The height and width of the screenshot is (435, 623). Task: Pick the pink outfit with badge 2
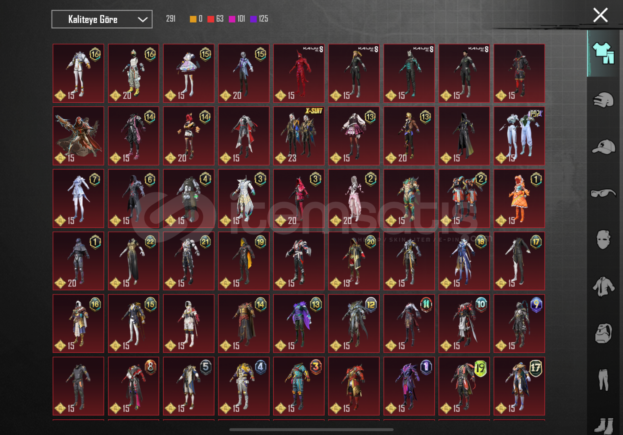[354, 199]
